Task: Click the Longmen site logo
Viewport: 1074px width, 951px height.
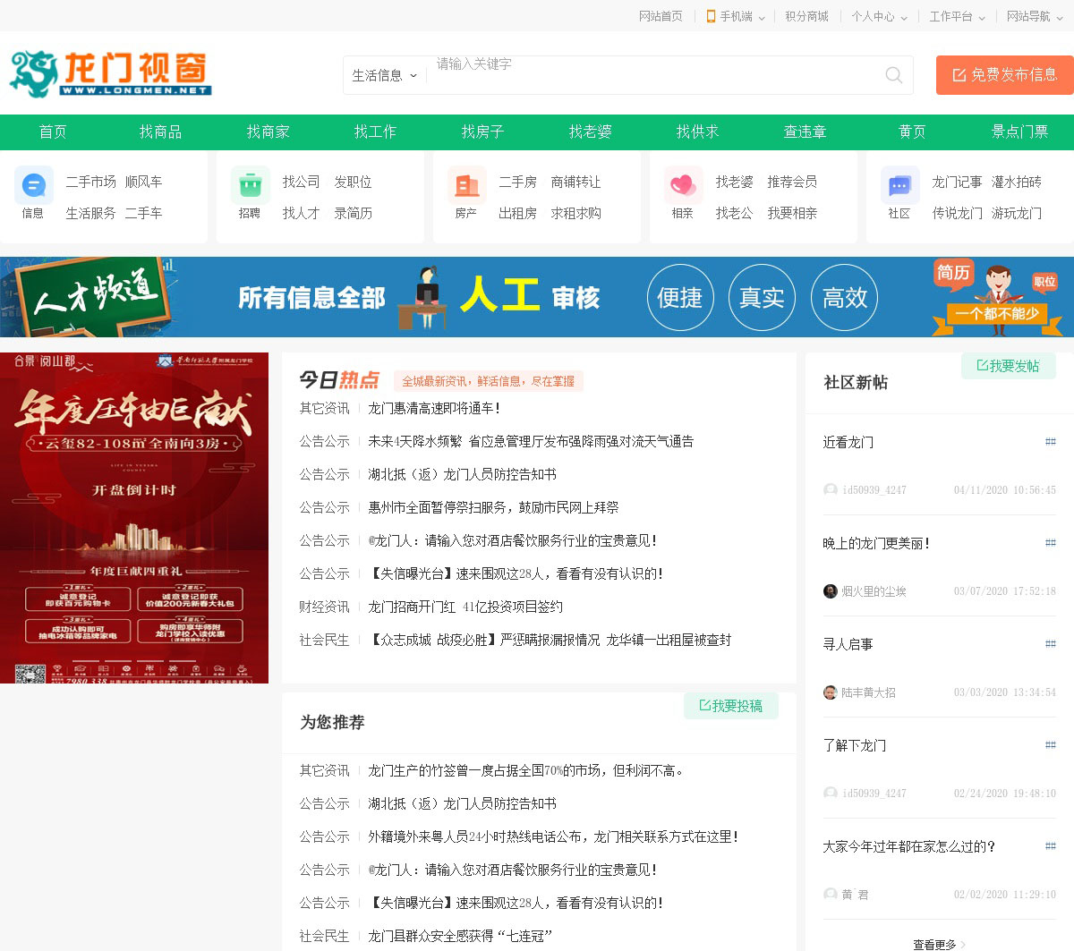Action: (110, 73)
